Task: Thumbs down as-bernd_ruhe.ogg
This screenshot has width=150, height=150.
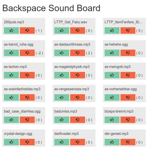Action: coord(27,53)
